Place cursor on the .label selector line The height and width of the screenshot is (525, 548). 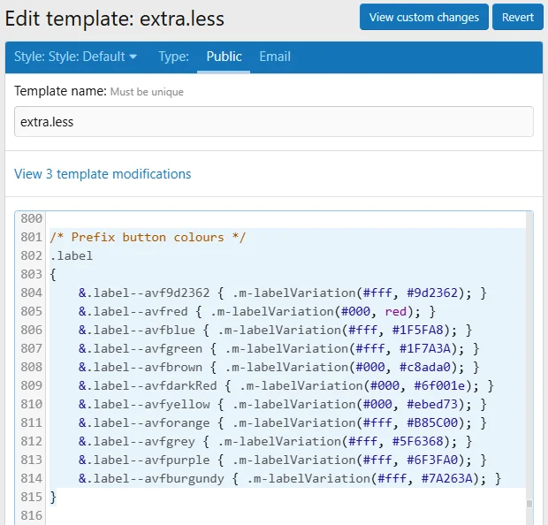point(72,255)
